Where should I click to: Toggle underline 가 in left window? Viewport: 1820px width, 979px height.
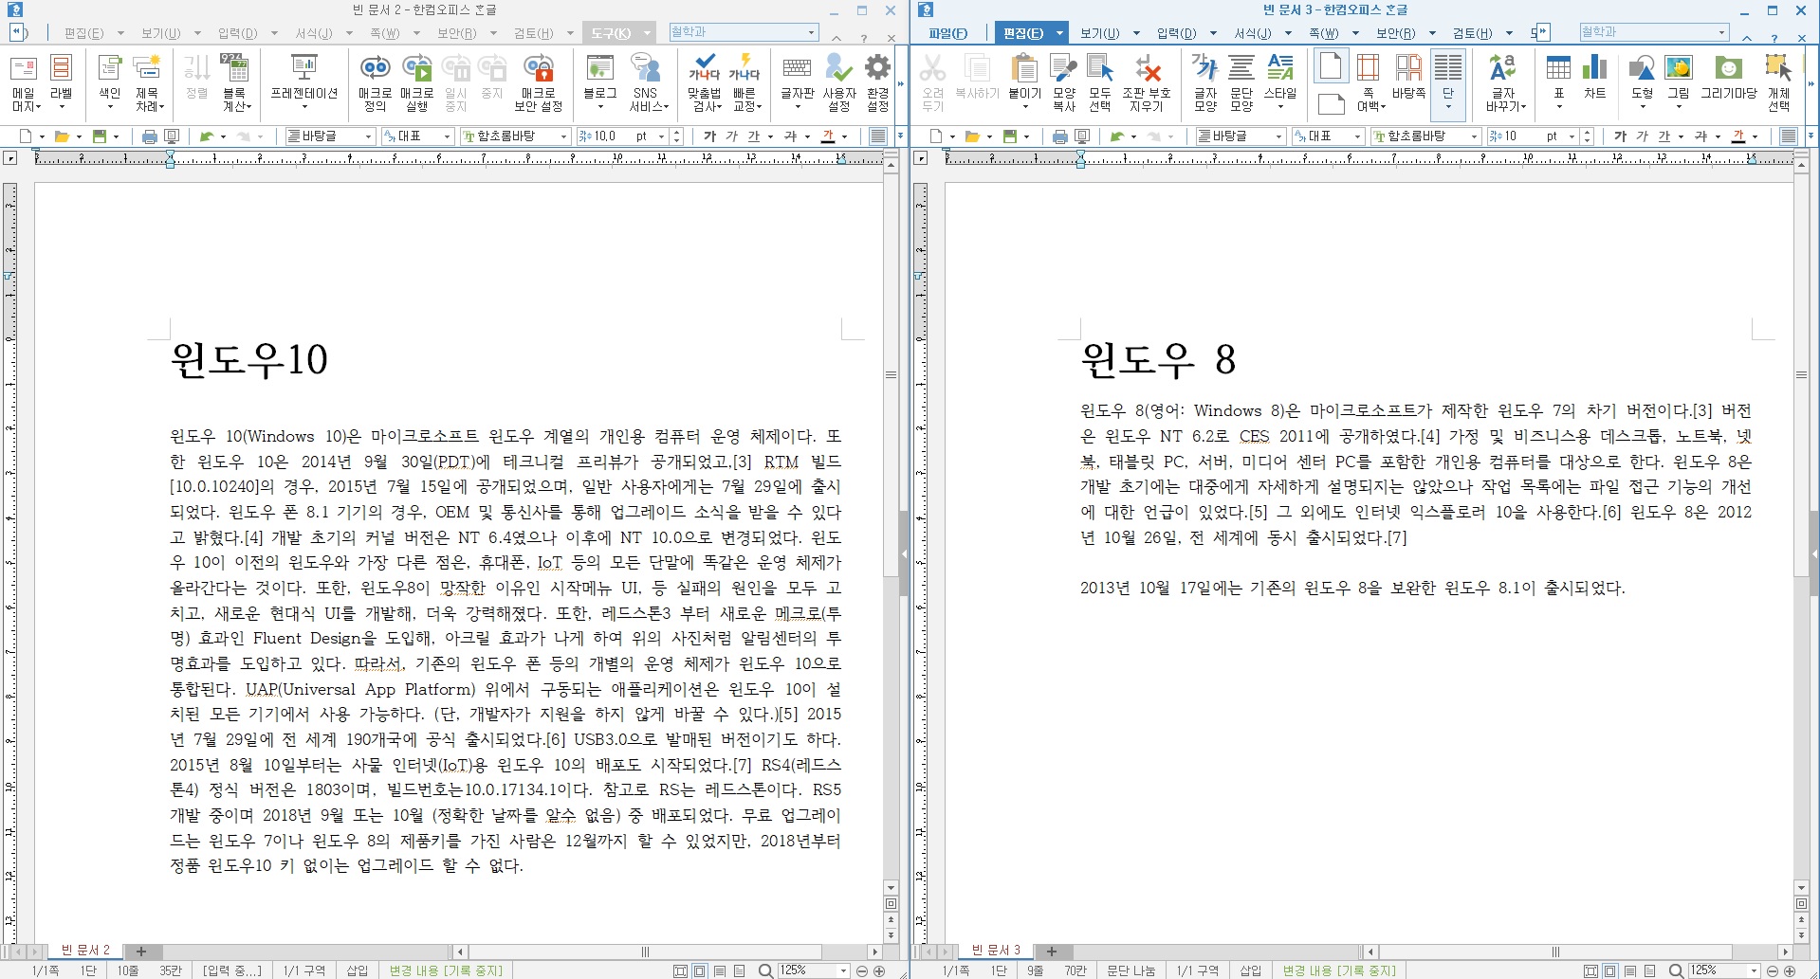coord(754,136)
